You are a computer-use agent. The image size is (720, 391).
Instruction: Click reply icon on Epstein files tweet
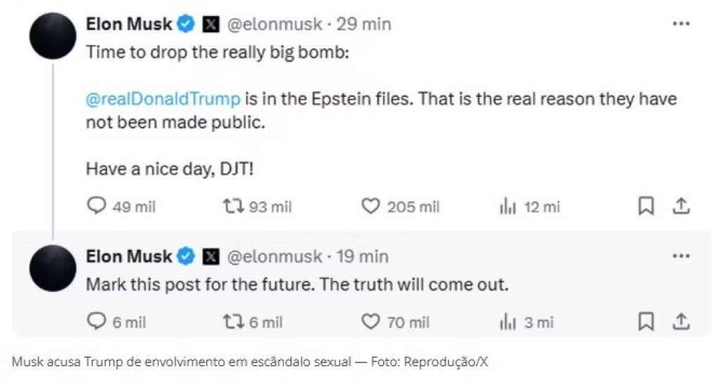[x=96, y=206]
